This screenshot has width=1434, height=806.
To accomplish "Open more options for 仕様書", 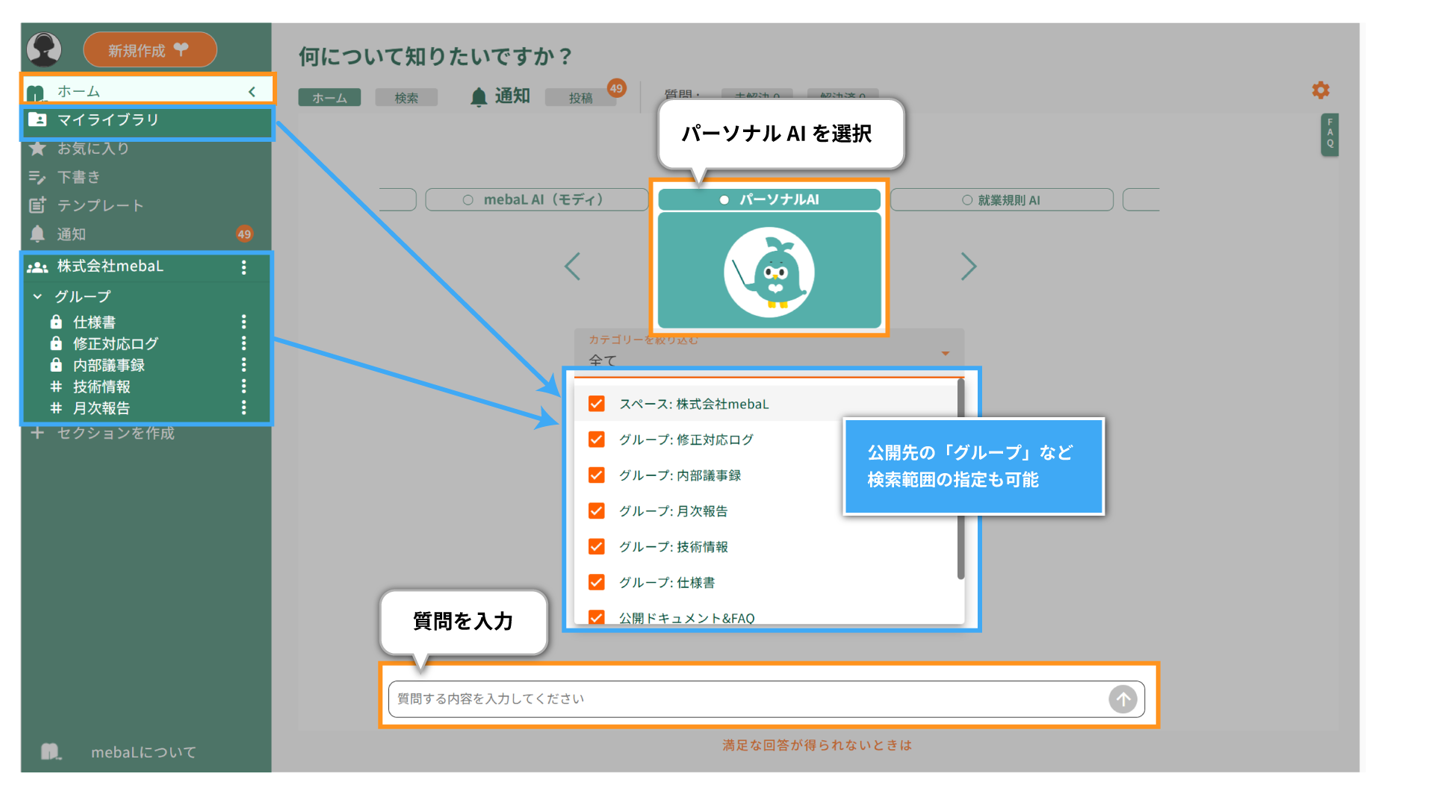I will click(243, 322).
